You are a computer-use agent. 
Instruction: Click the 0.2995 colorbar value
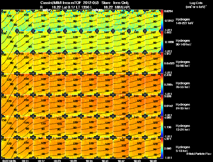(169, 85)
